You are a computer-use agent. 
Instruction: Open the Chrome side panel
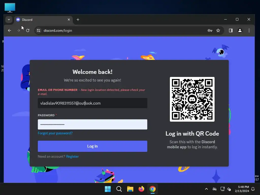(x=231, y=30)
